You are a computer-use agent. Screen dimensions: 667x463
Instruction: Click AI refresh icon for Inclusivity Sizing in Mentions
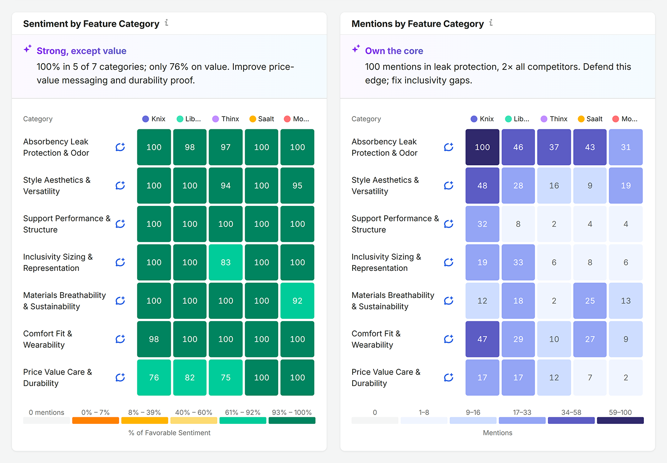tap(449, 262)
